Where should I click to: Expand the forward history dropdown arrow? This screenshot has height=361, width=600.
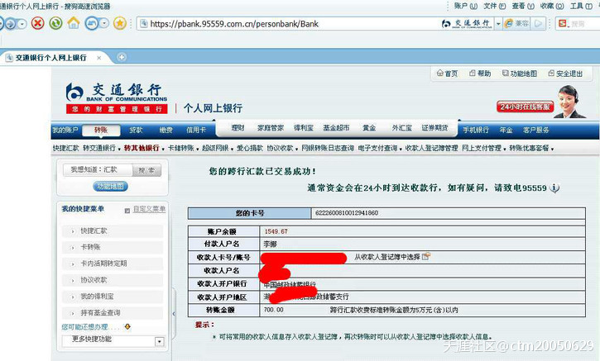click(22, 24)
